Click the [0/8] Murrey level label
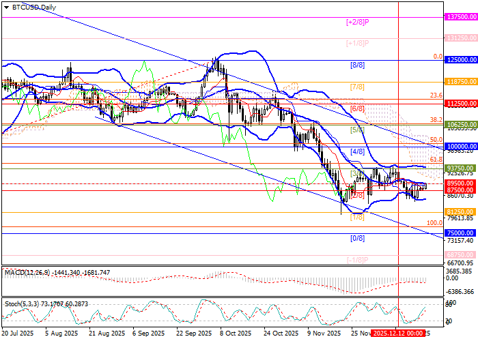478x341 pixels. (356, 238)
